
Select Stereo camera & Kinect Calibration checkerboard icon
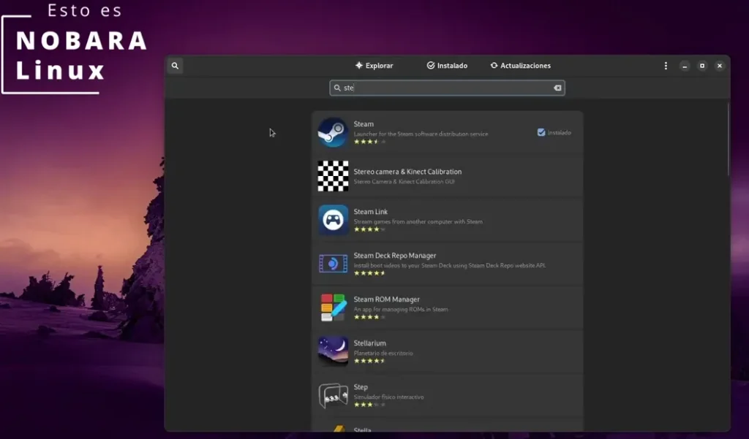click(x=333, y=176)
